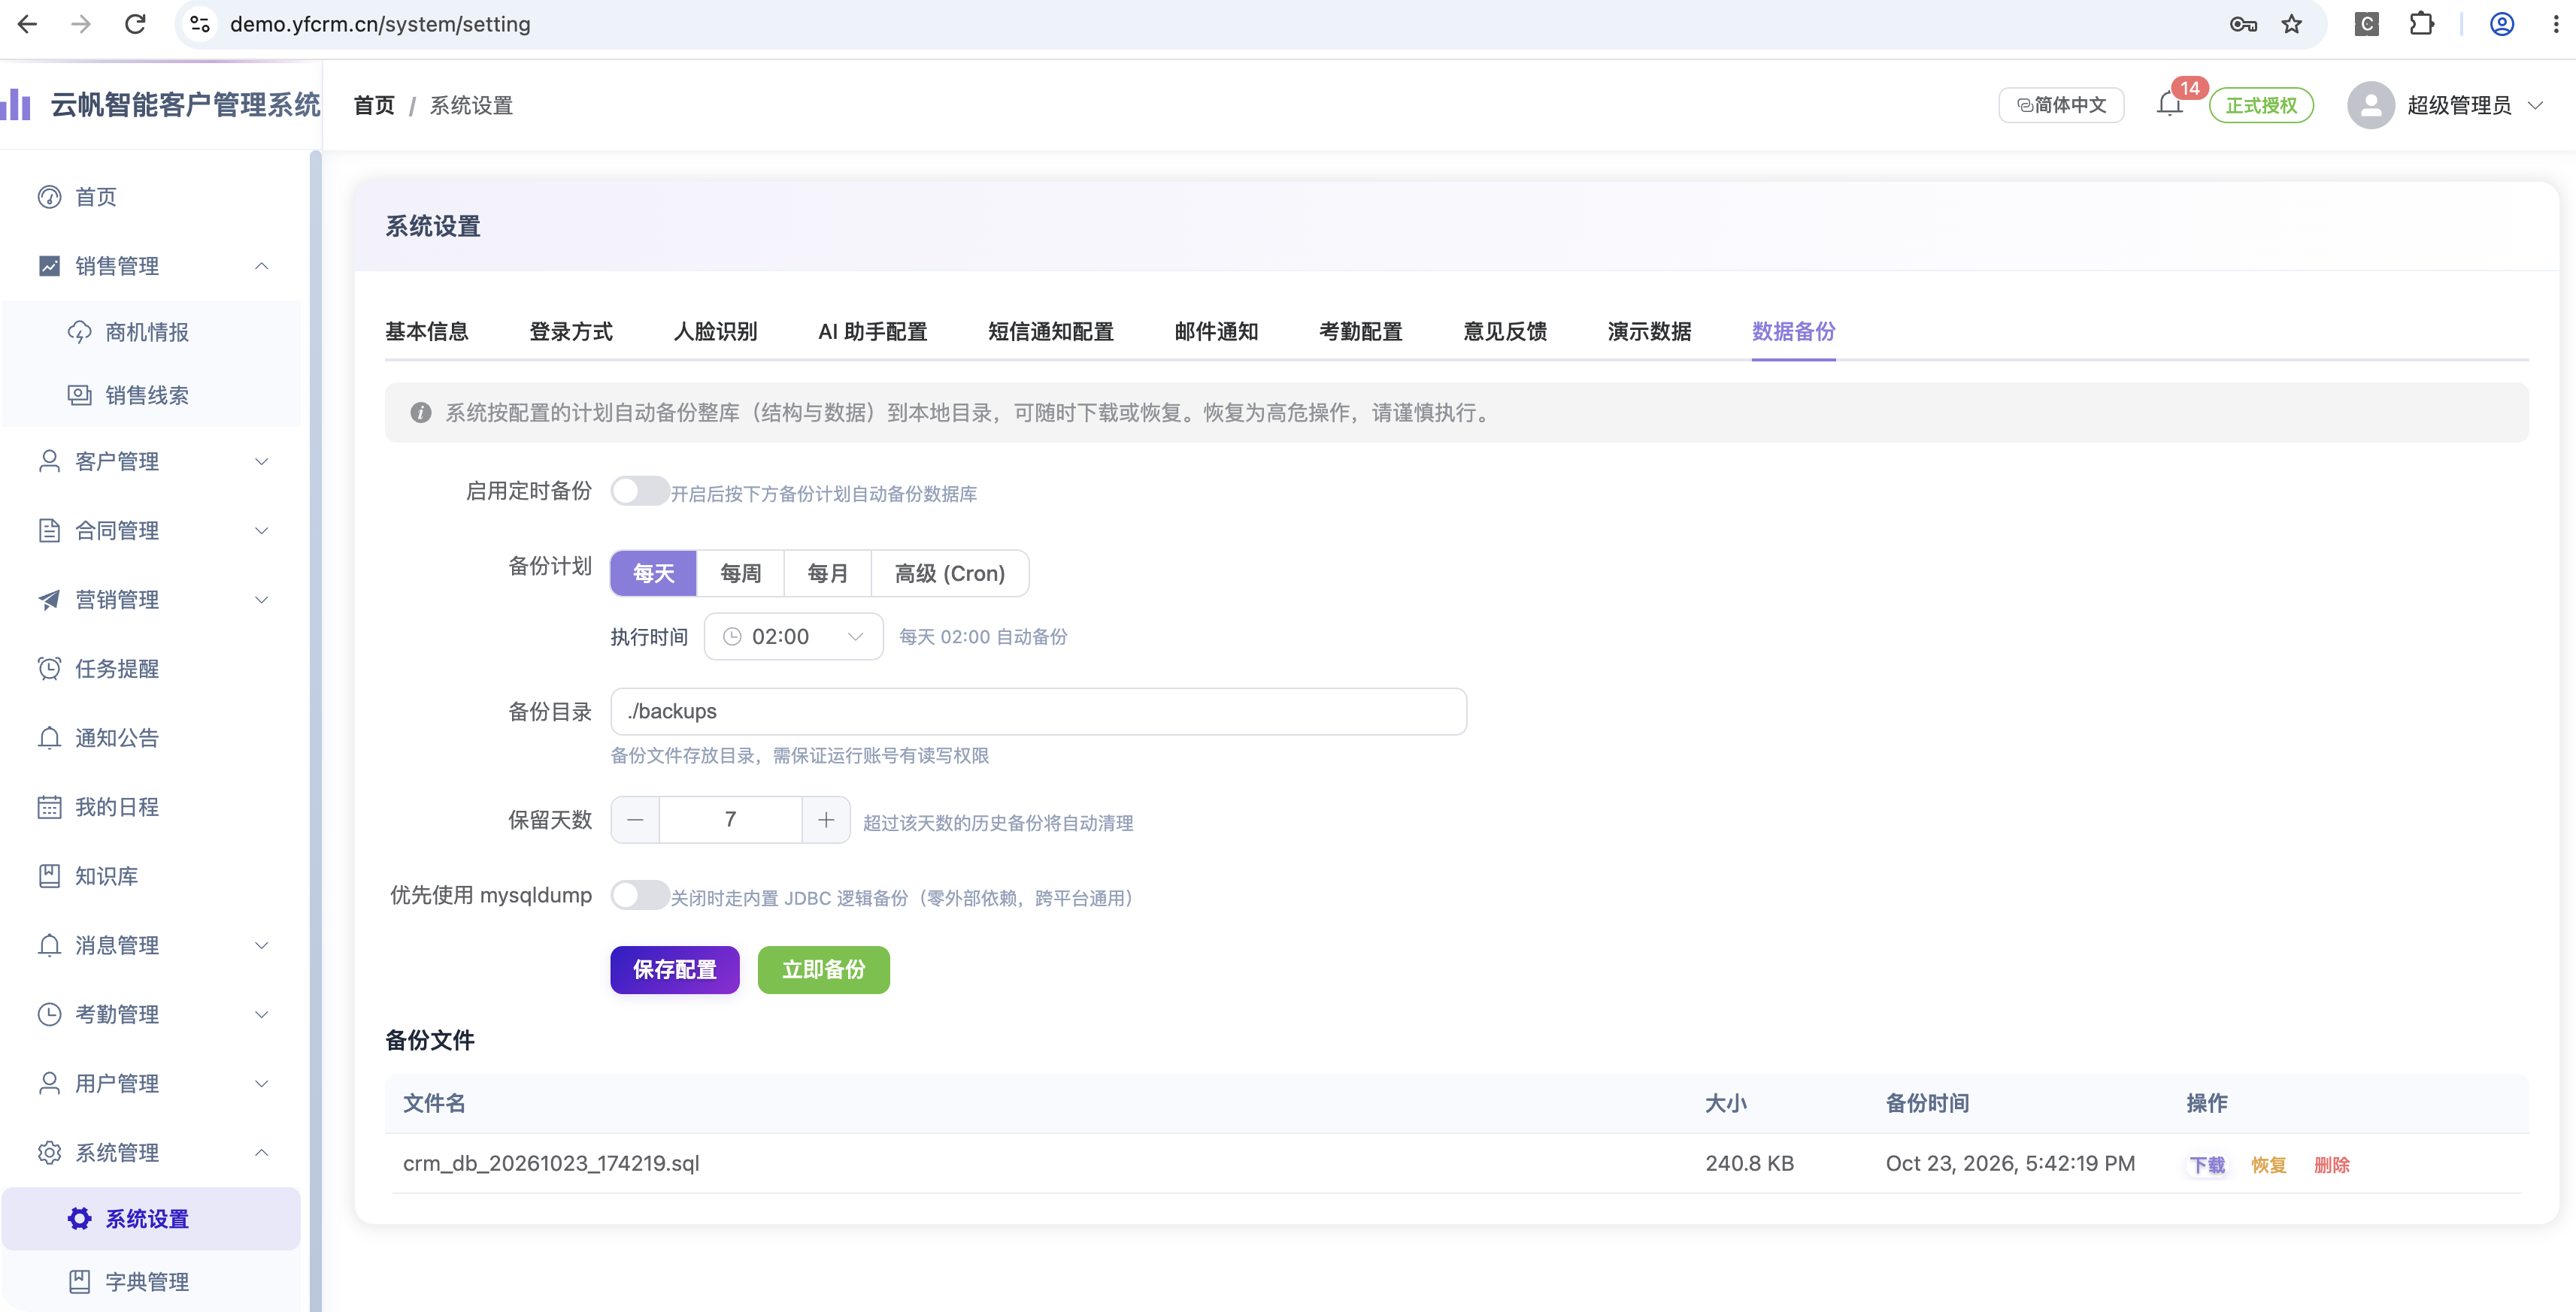Click the 任务提醒 alarm clock icon
This screenshot has height=1312, width=2576.
[50, 669]
